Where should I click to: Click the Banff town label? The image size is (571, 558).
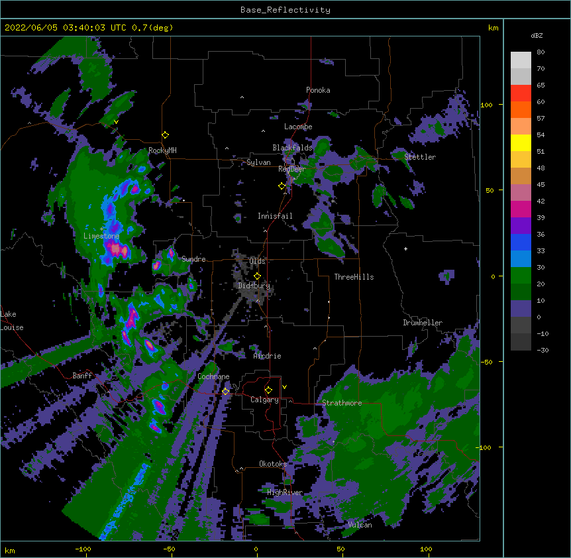pos(82,376)
